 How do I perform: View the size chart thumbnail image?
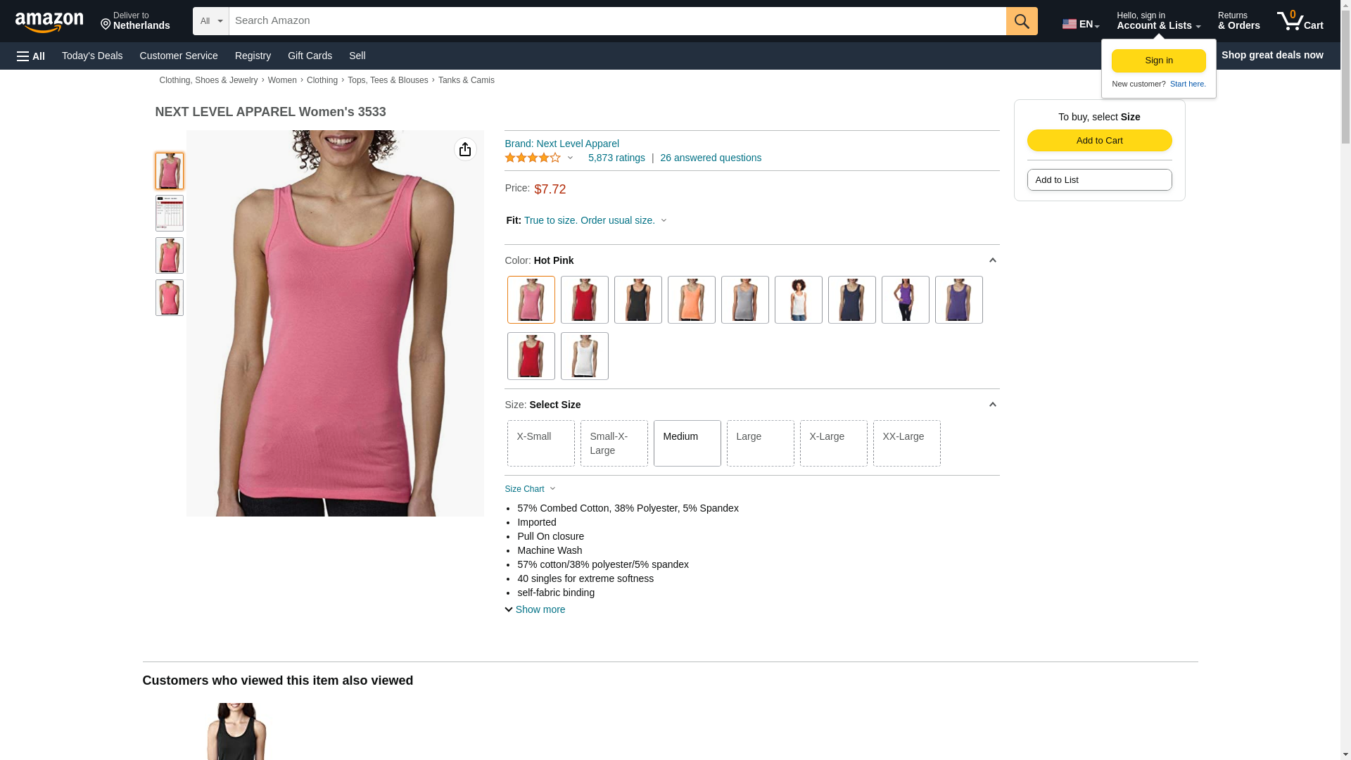coord(169,213)
